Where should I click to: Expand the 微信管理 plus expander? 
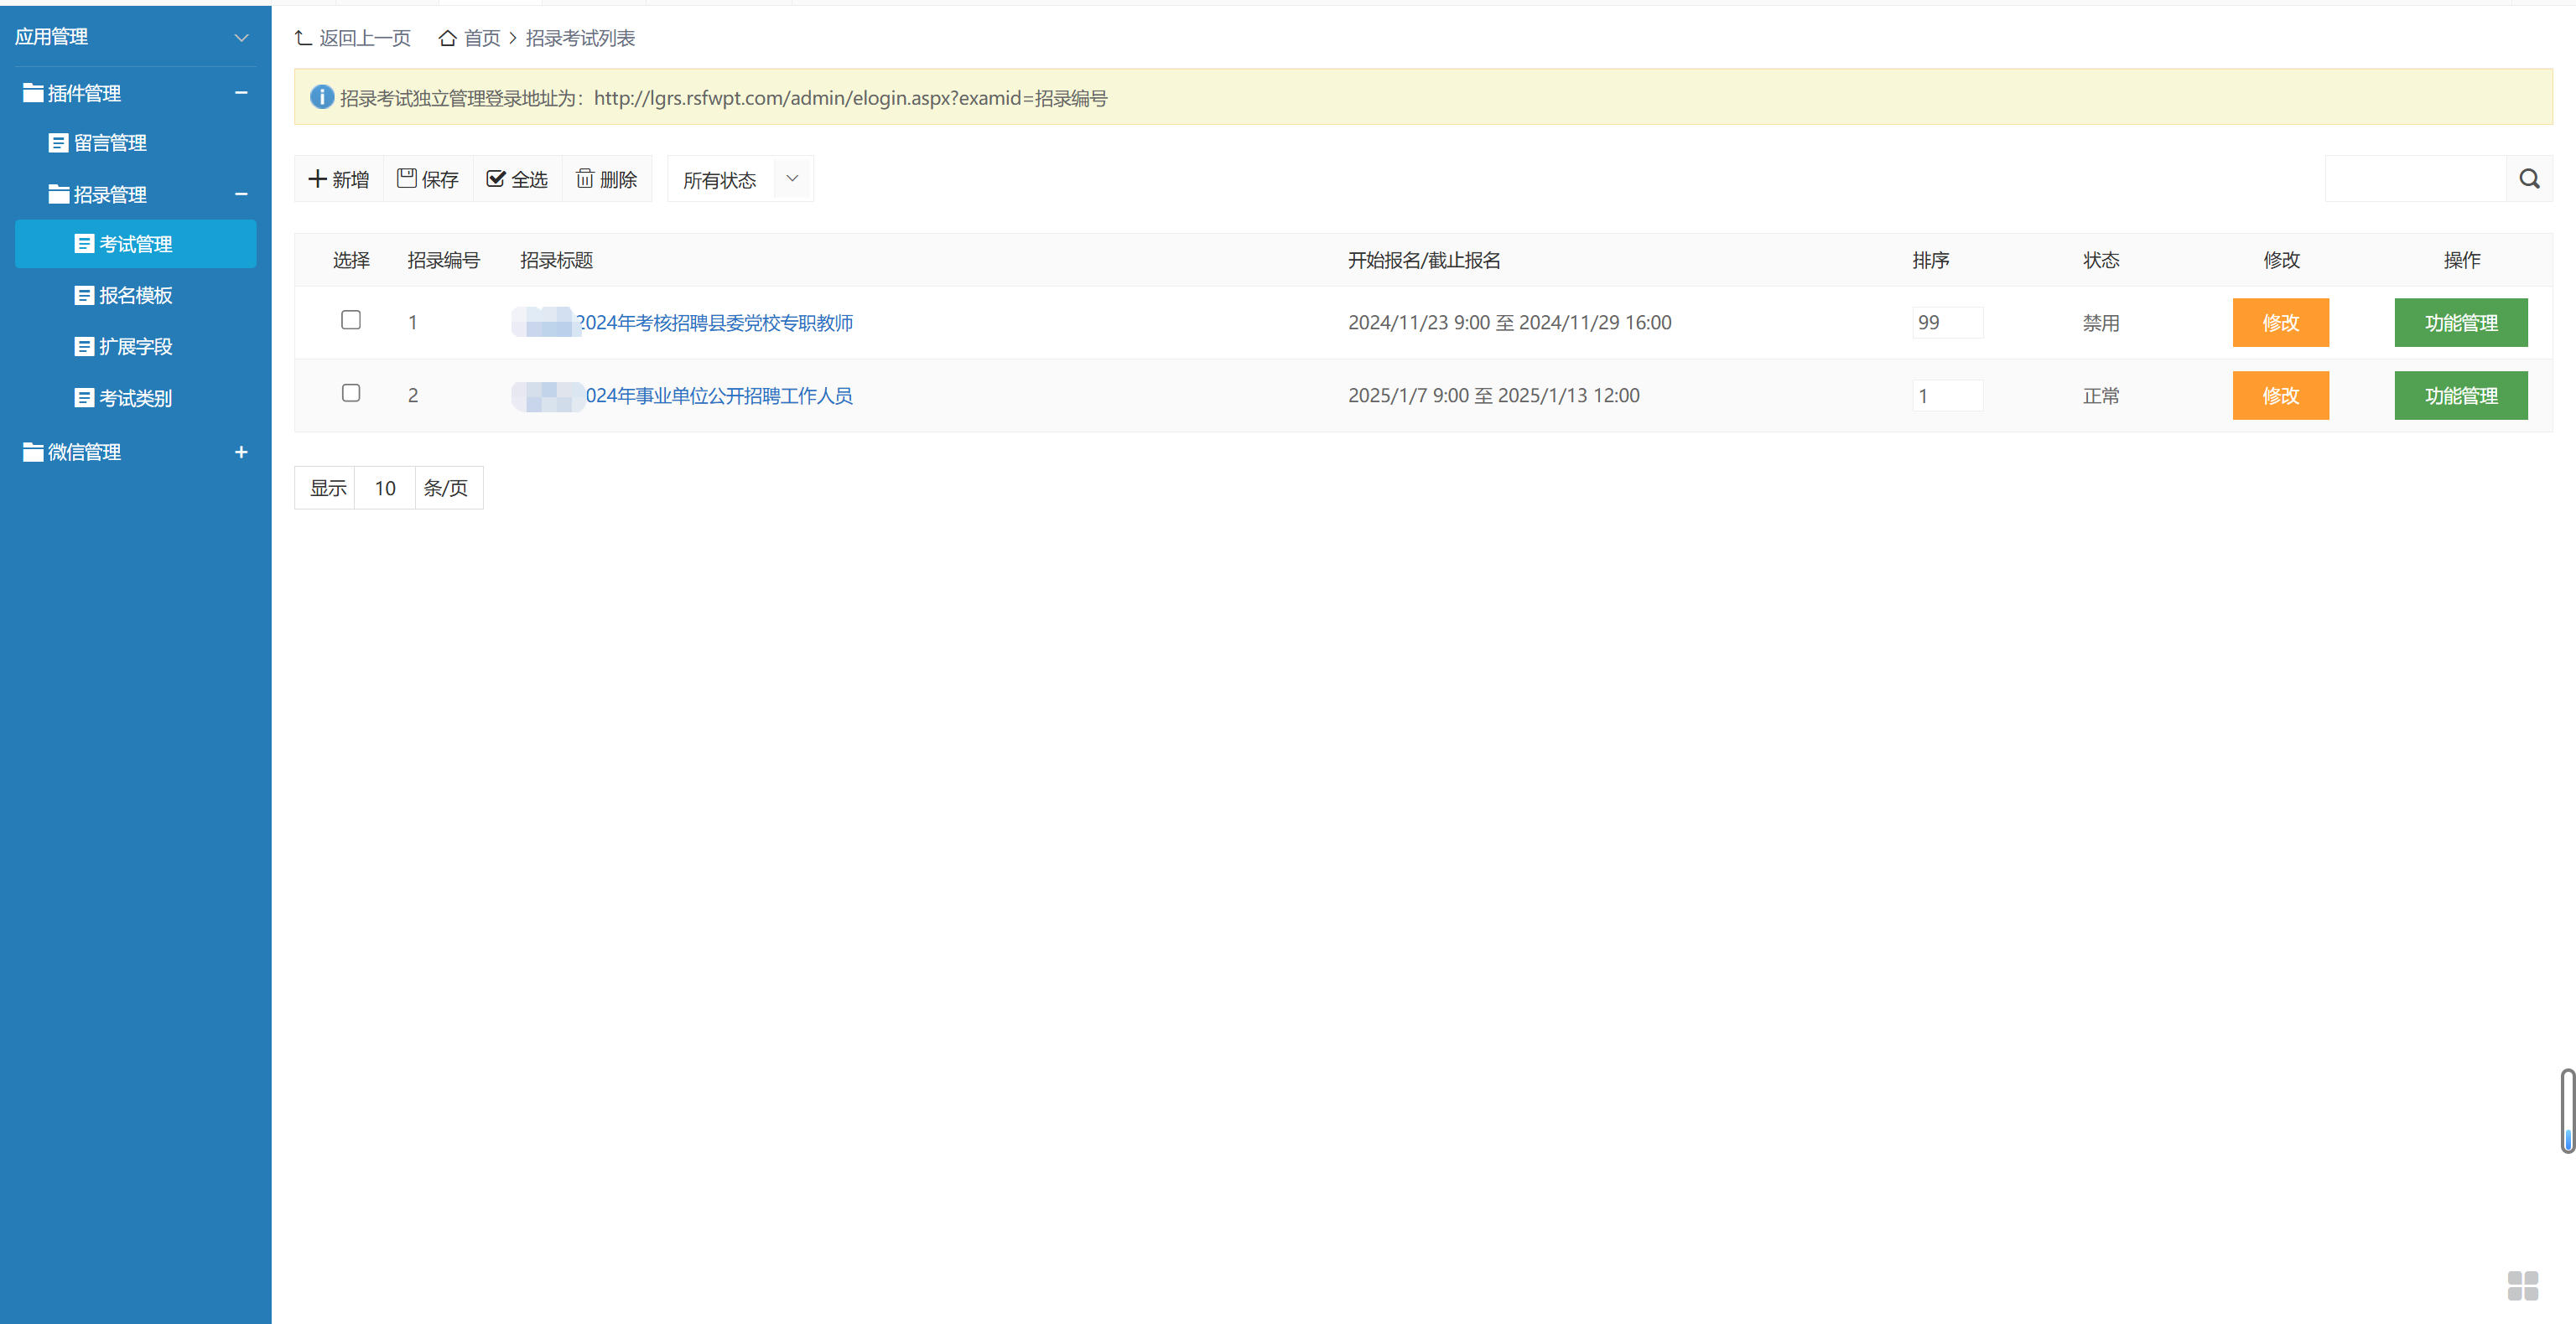(x=241, y=452)
